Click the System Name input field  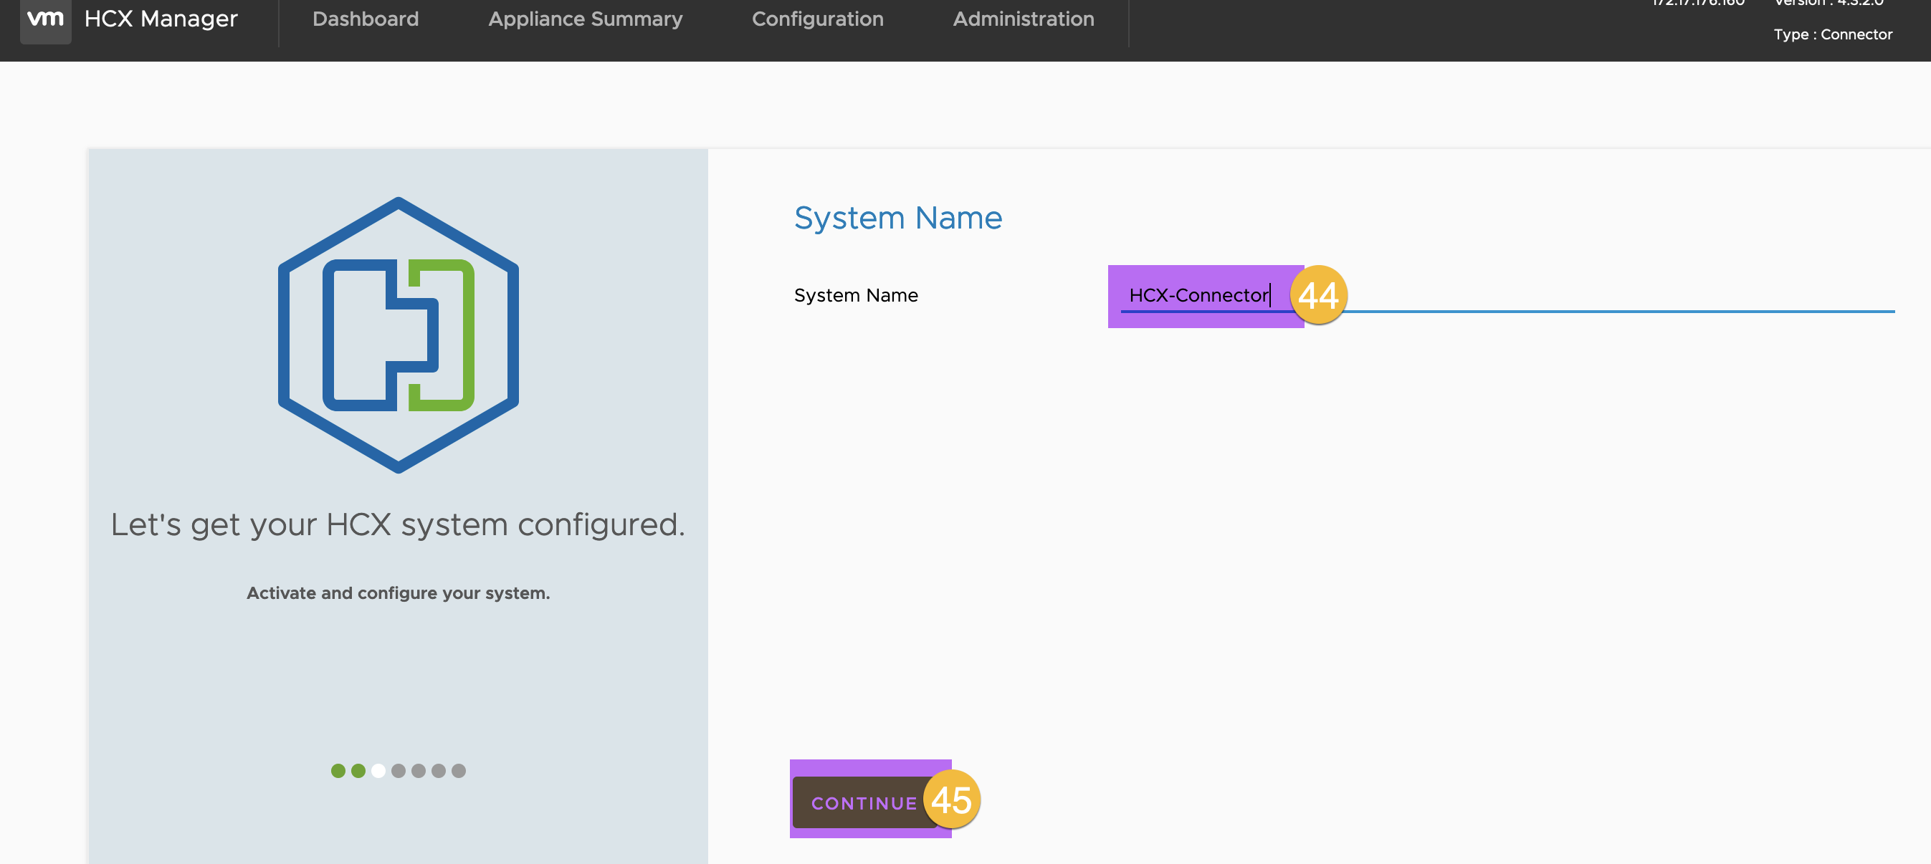click(1507, 296)
